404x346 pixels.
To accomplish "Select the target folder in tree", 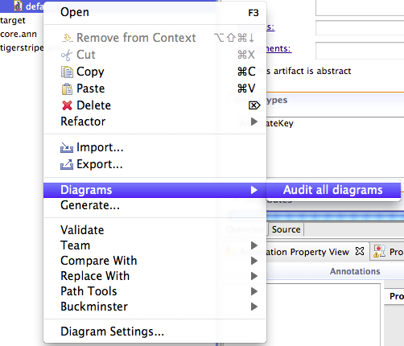I will [13, 20].
